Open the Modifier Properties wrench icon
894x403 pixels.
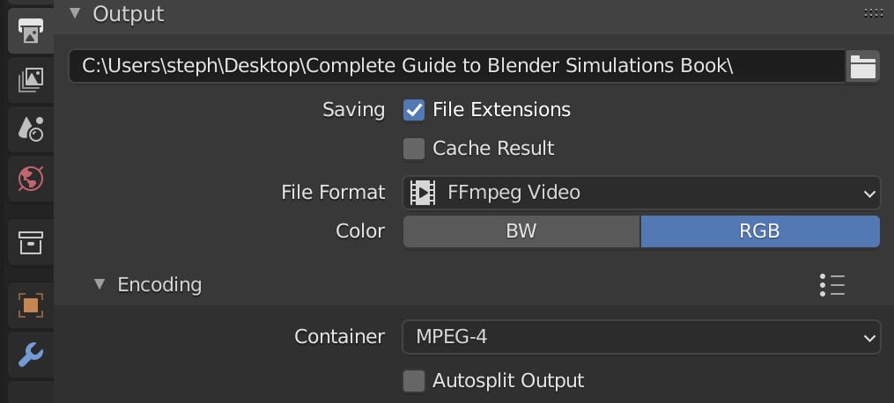coord(30,355)
